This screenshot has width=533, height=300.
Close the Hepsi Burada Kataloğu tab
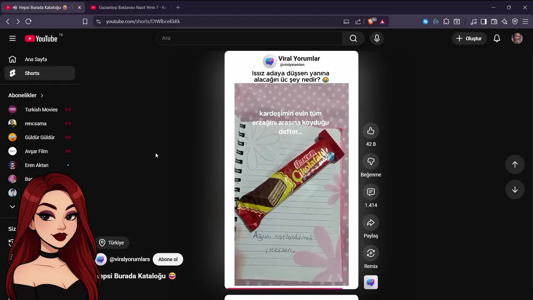point(79,7)
